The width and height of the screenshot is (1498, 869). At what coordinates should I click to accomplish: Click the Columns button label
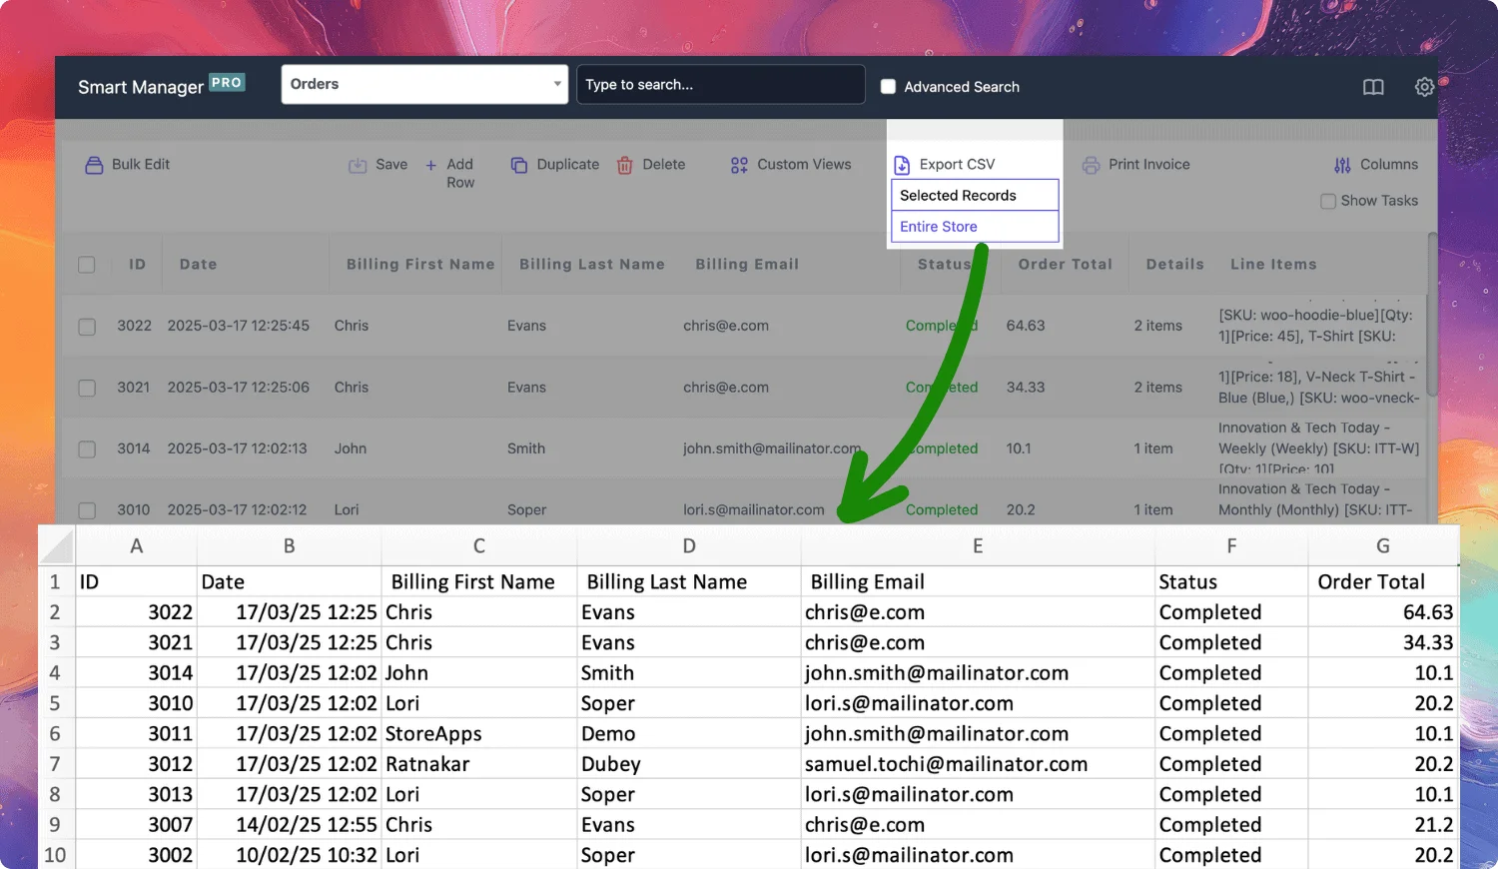pos(1389,164)
